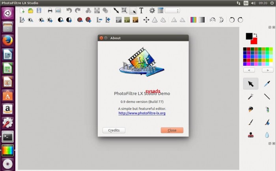
Task: Open the system power cog menu
Action: pos(272,3)
